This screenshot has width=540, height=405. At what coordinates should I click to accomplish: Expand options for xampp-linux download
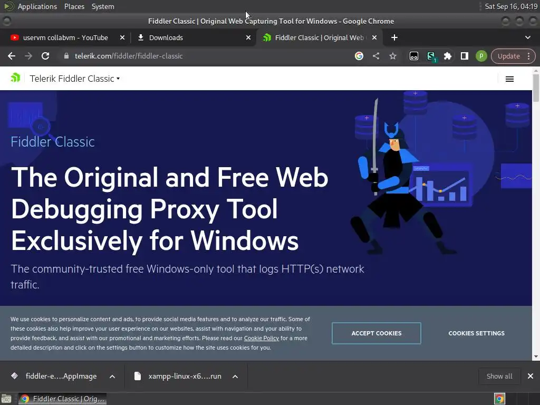(x=235, y=377)
